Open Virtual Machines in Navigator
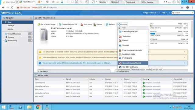Screen dimensions: 195x110 point(14,34)
